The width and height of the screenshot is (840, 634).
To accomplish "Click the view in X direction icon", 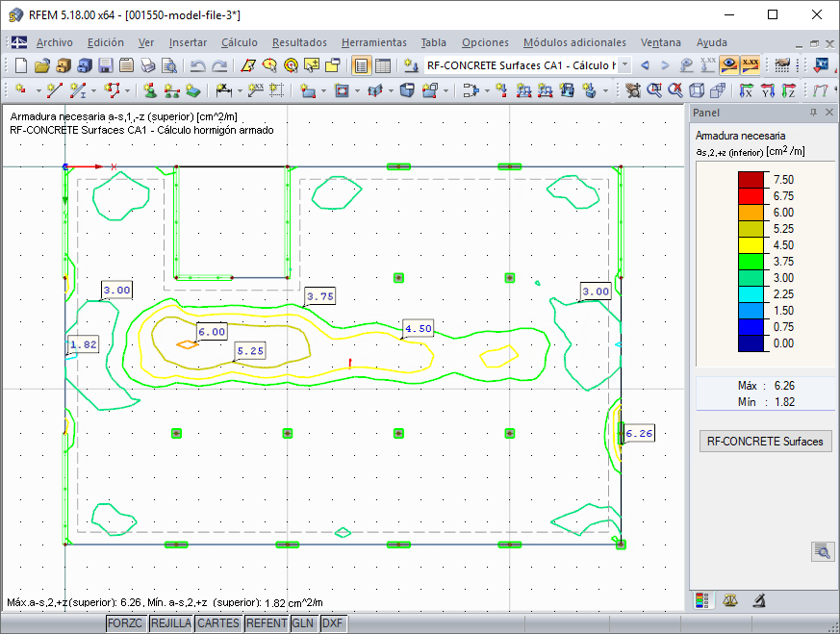I will pos(747,90).
